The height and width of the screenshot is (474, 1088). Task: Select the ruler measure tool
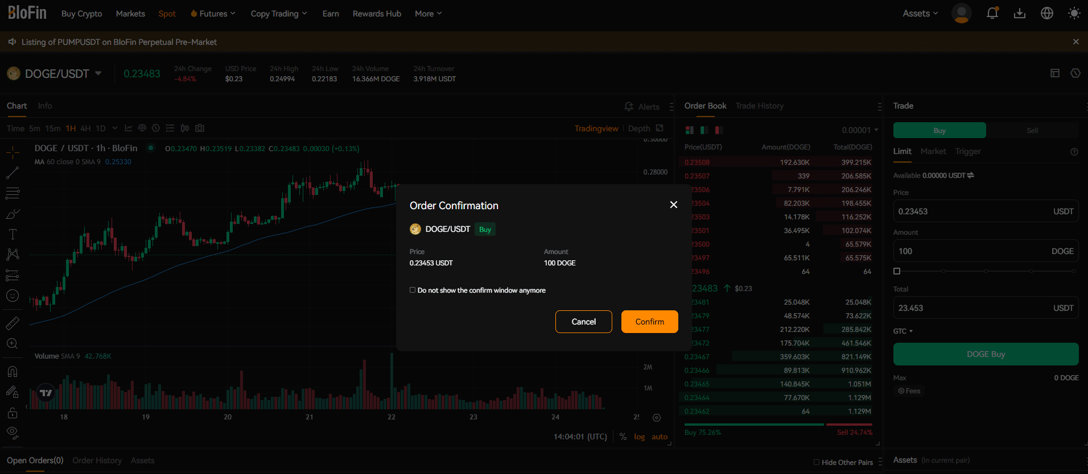[x=13, y=323]
